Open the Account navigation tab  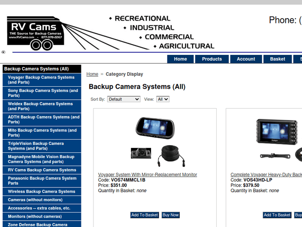tap(246, 59)
